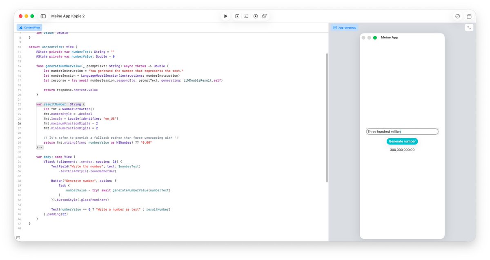
Task: Open the color palette icon in toolbar
Action: pos(265,16)
